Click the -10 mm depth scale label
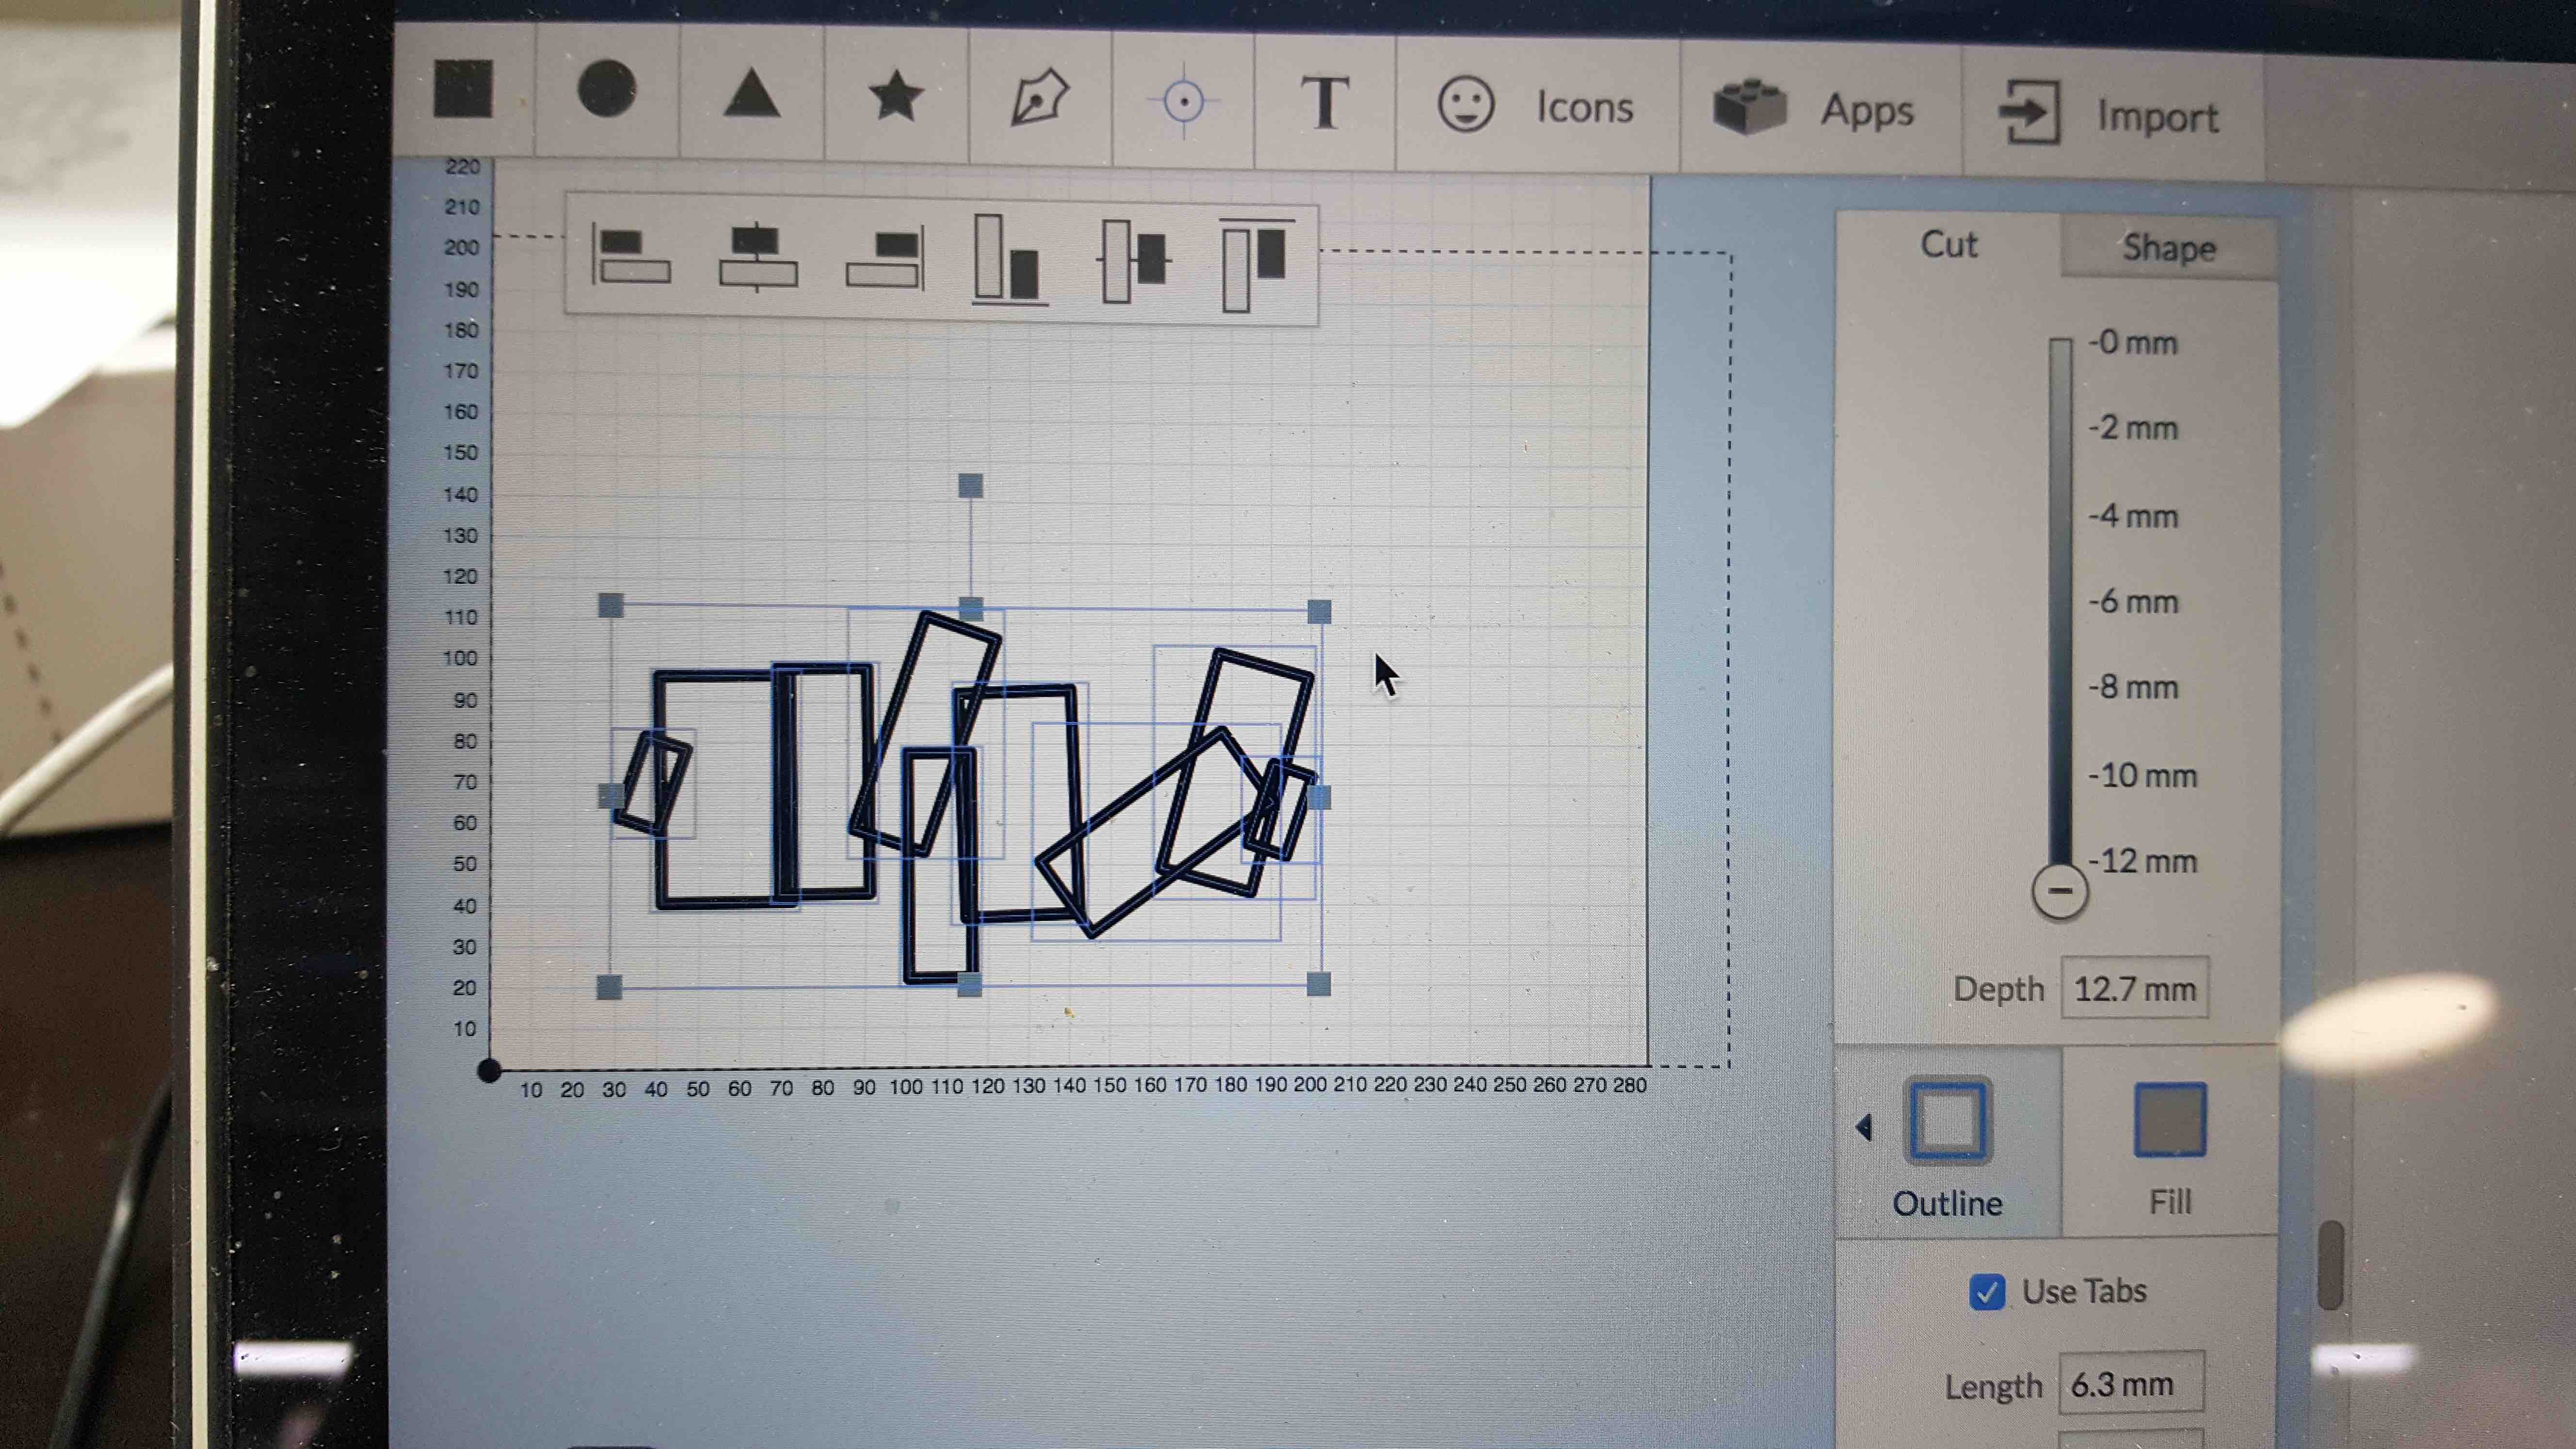2576x1449 pixels. (x=2142, y=775)
